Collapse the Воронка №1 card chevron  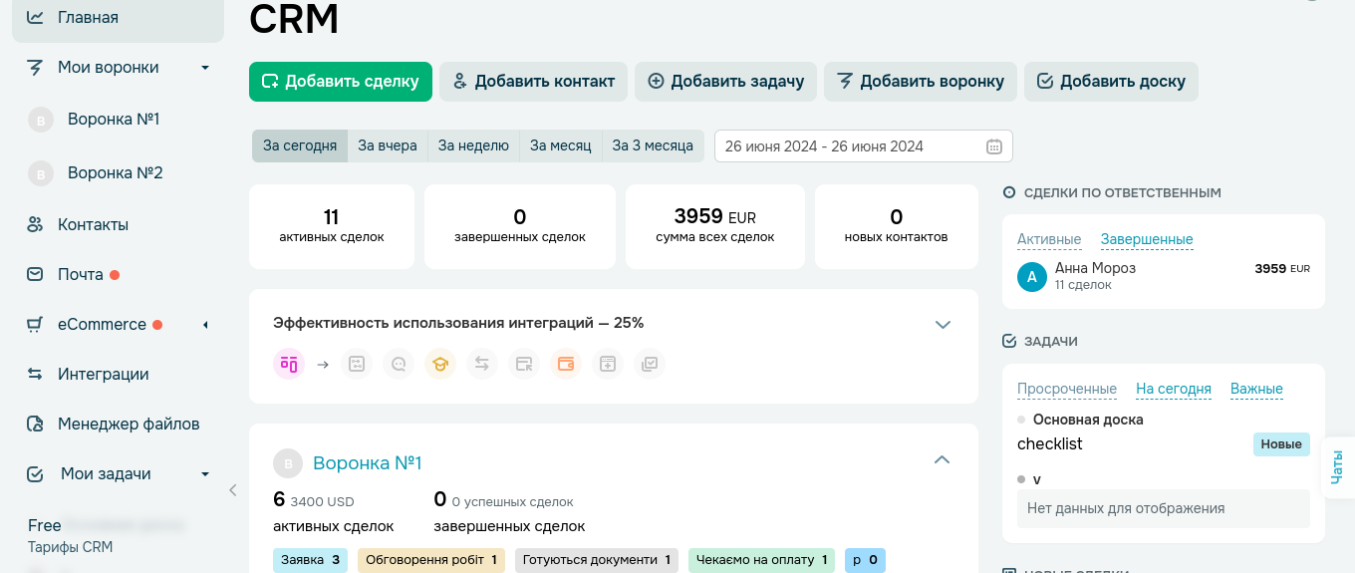pos(942,459)
